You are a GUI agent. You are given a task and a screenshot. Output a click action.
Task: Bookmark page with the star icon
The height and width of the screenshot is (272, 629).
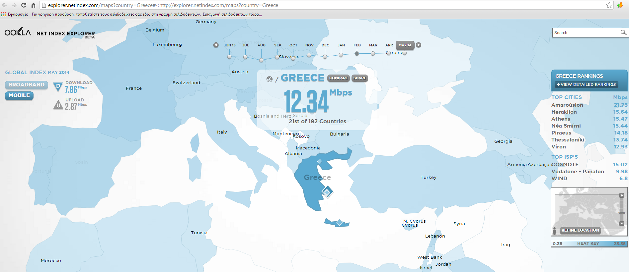tap(609, 5)
